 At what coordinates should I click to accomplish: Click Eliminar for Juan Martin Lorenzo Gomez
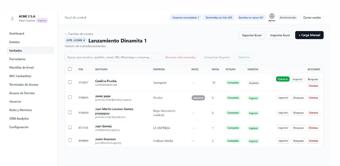click(313, 113)
